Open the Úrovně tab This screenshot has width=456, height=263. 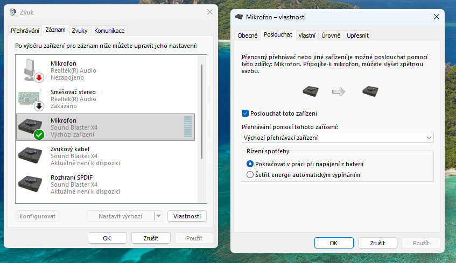pyautogui.click(x=331, y=35)
